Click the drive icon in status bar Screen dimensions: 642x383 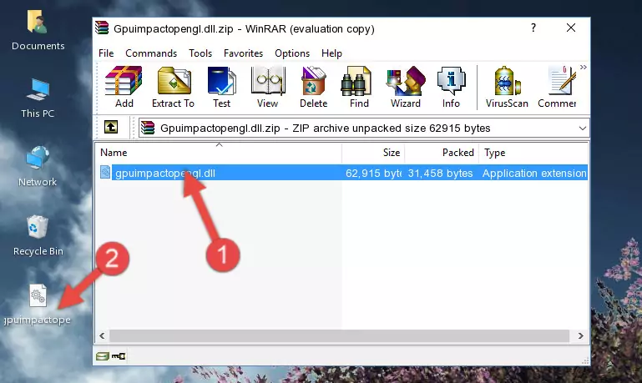click(103, 356)
